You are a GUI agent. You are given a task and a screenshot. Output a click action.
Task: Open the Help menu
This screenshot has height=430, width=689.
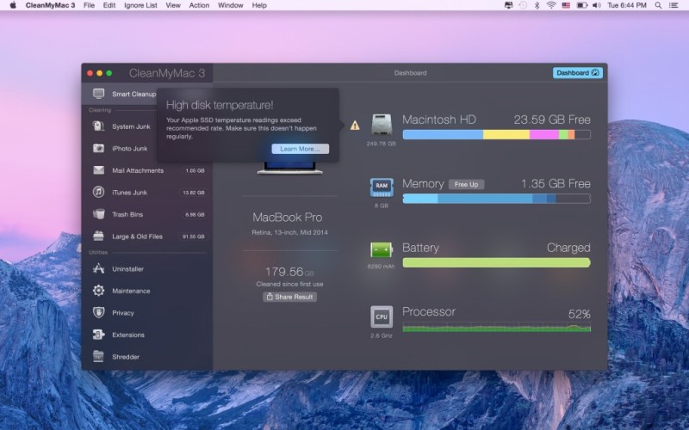pyautogui.click(x=259, y=5)
